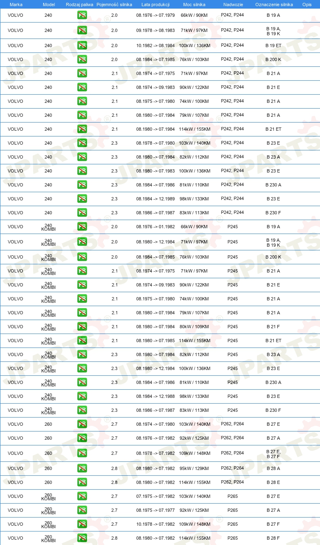Click 'P262, P264' cell in the B 27 A row
Screen dimensions: 320x545
click(x=232, y=438)
